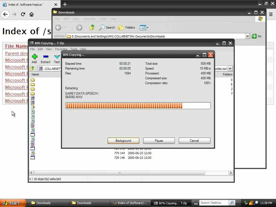Click 7-Zip horizontal scrollbar right arrow

(231, 173)
